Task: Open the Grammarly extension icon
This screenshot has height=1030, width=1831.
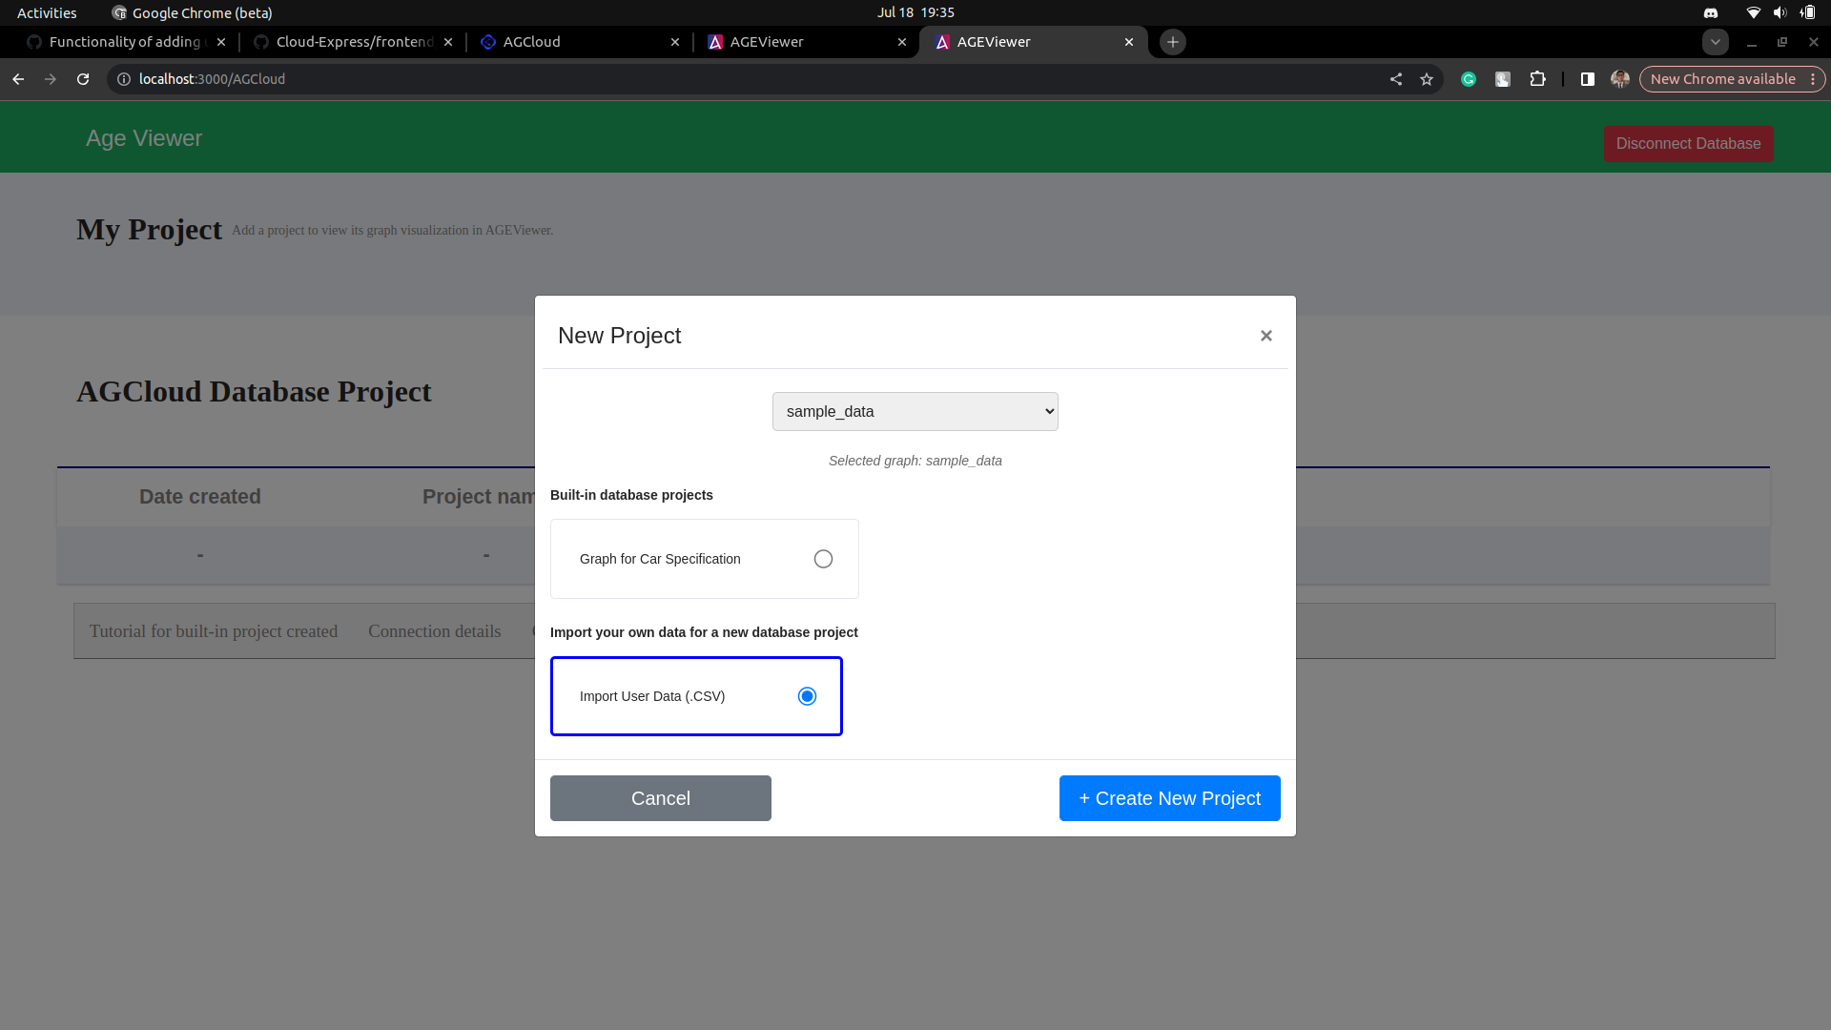Action: tap(1469, 79)
